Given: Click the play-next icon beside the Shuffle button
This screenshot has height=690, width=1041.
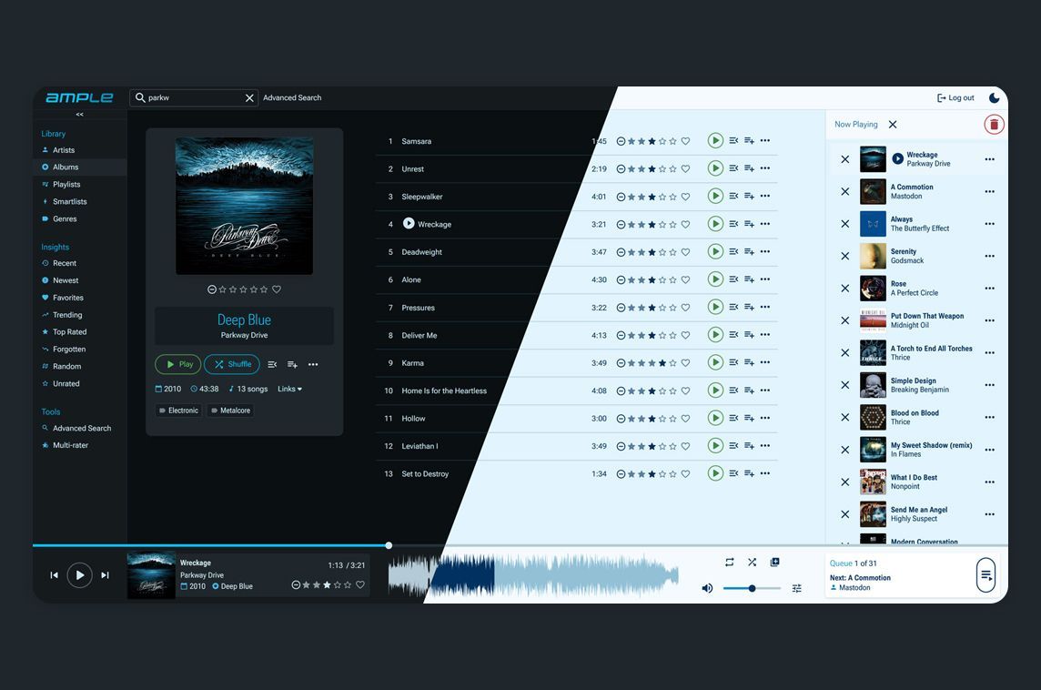Looking at the screenshot, I should pos(272,365).
